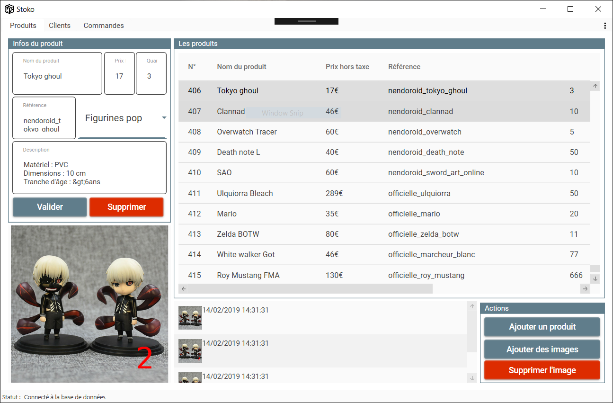Click Ajouter un produit button
Viewport: 613px width, 403px height.
(542, 327)
